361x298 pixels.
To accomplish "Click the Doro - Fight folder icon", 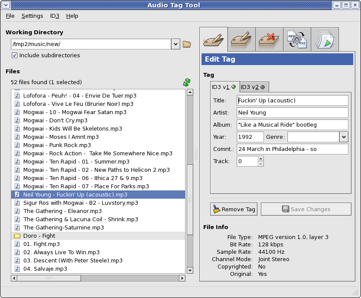I will click(17, 236).
